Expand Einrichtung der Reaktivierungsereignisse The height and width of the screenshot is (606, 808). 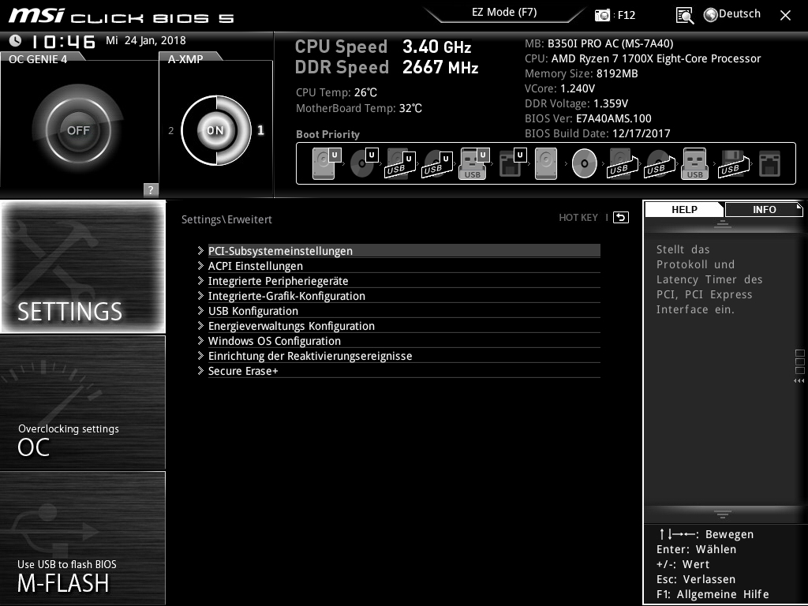click(398, 356)
